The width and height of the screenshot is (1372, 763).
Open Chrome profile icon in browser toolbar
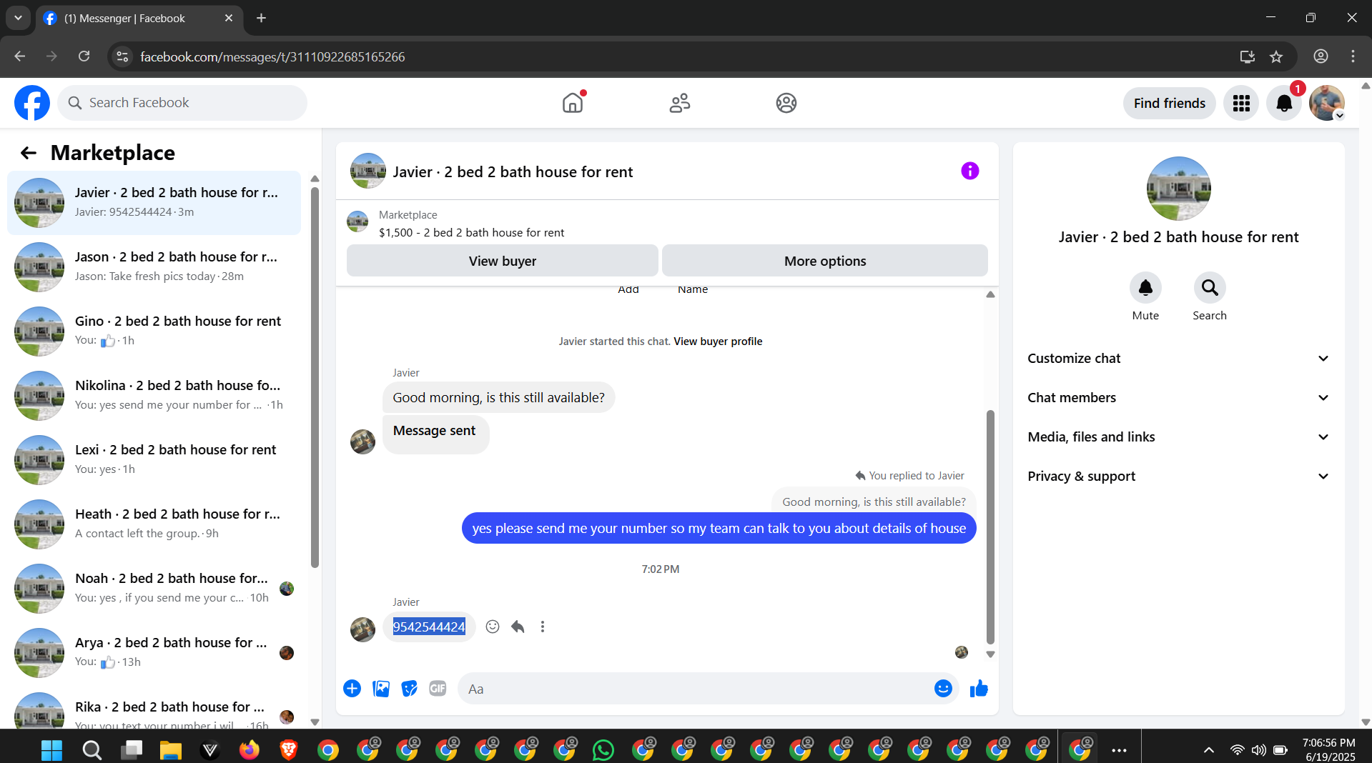[1321, 56]
